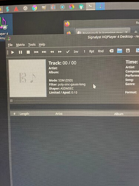Open the File menu
This screenshot has width=139, height=186.
pyautogui.click(x=10, y=45)
